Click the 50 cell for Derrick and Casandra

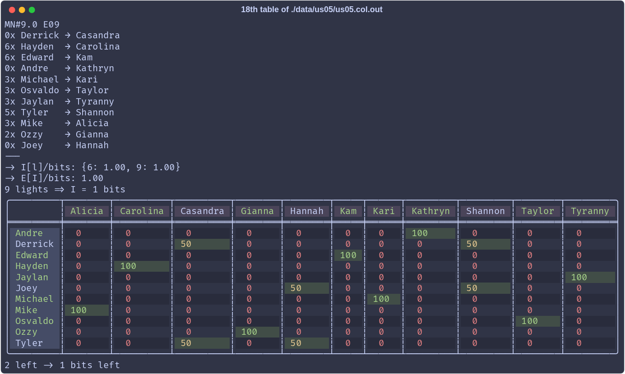202,244
